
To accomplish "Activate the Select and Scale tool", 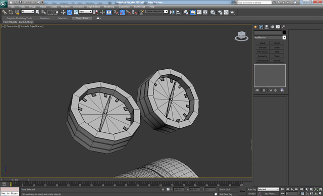I will [76, 12].
